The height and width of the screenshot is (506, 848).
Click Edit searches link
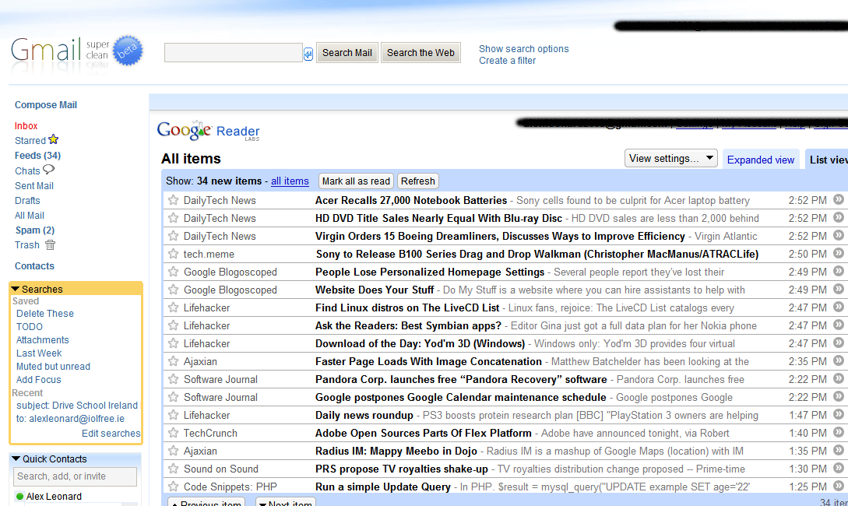click(x=111, y=433)
